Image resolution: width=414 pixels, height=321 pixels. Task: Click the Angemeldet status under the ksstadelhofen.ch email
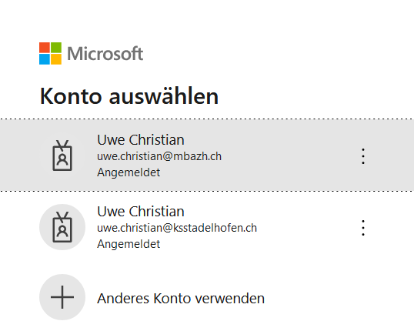129,244
